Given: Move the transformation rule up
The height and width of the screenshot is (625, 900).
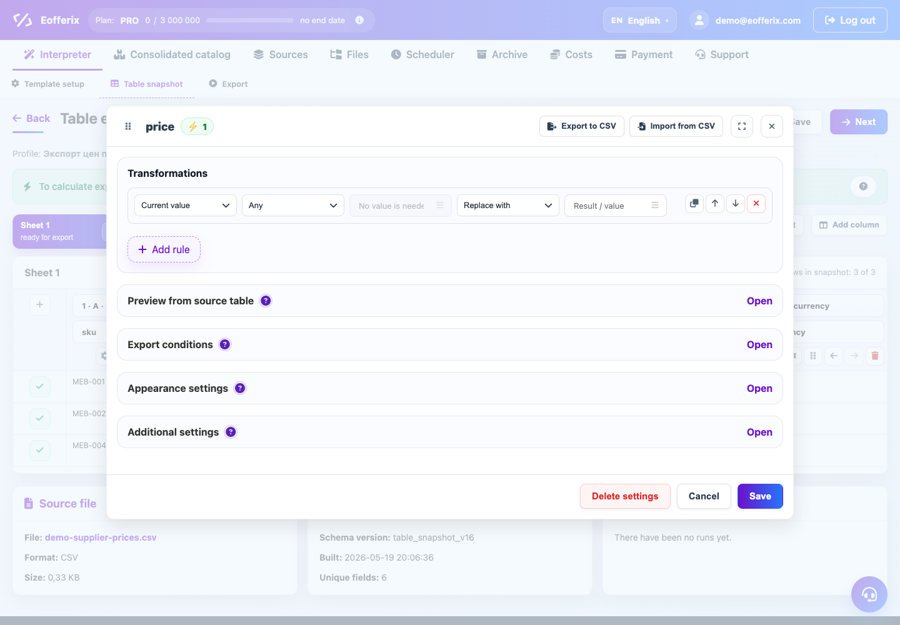Looking at the screenshot, I should coord(715,204).
